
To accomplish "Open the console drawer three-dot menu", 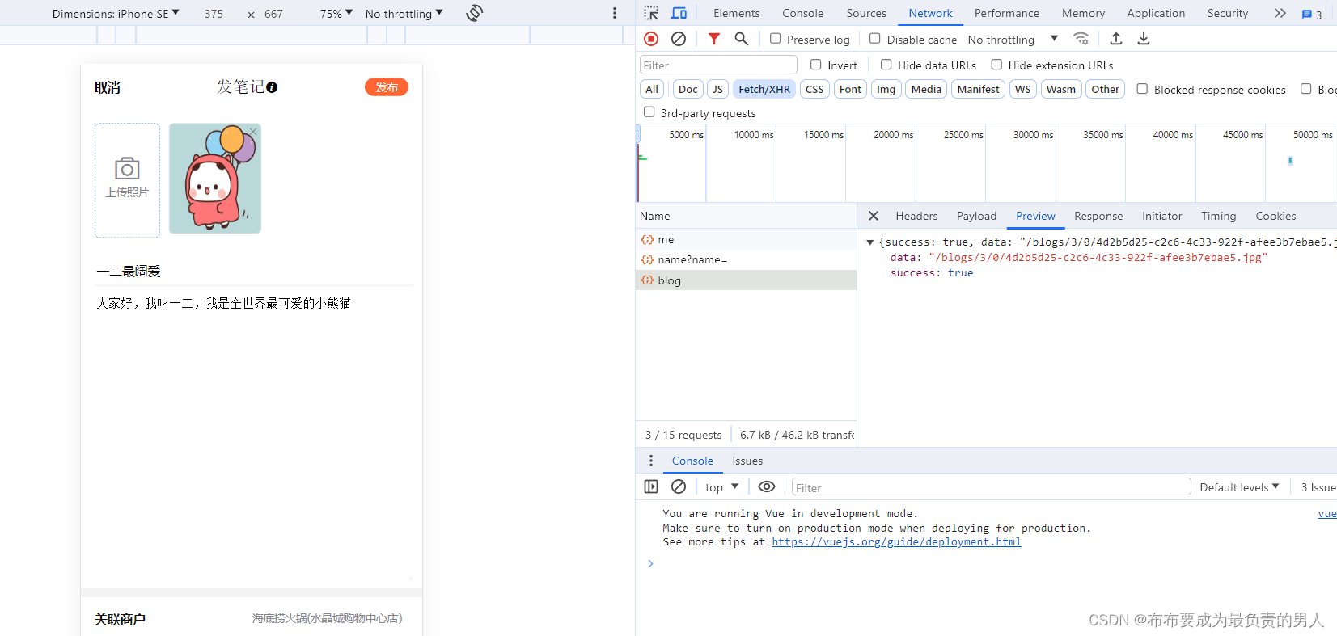I will coord(651,461).
